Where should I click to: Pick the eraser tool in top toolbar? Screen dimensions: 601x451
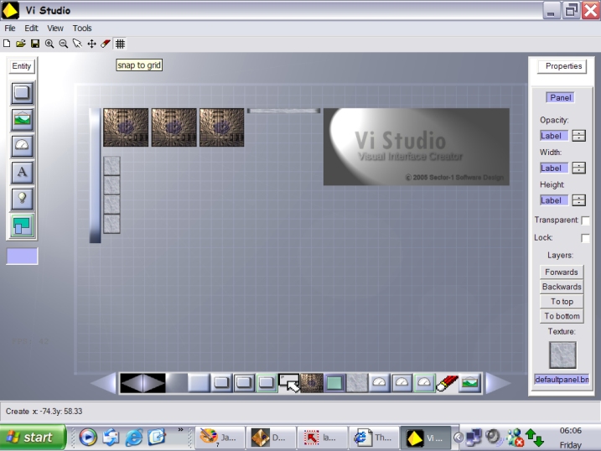click(x=106, y=44)
